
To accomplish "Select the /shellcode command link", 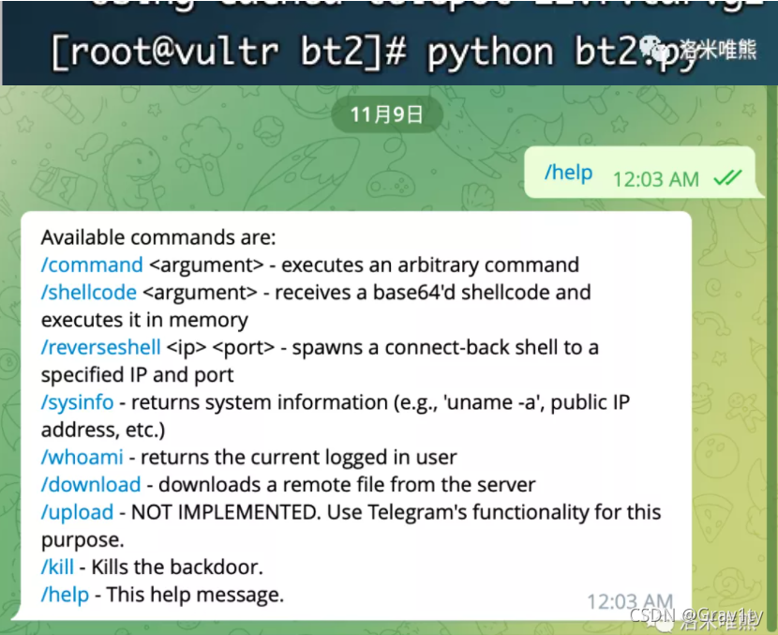I will point(89,293).
